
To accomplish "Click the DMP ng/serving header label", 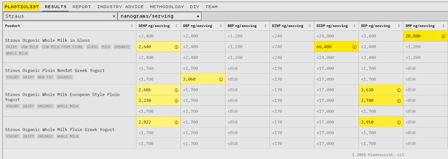I will point(420,26).
